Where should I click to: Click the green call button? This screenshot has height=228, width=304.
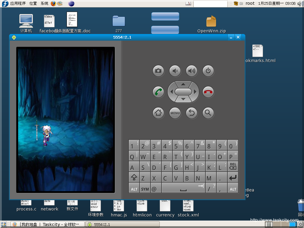159,92
